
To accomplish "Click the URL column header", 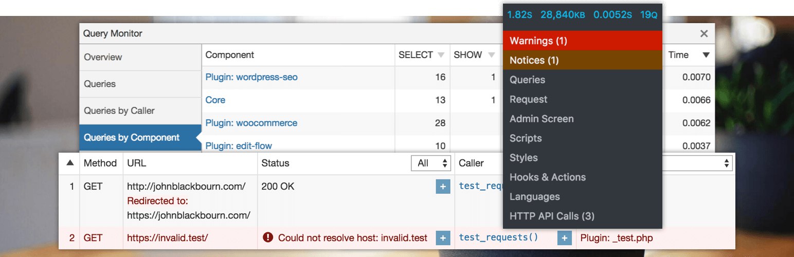I will 137,163.
